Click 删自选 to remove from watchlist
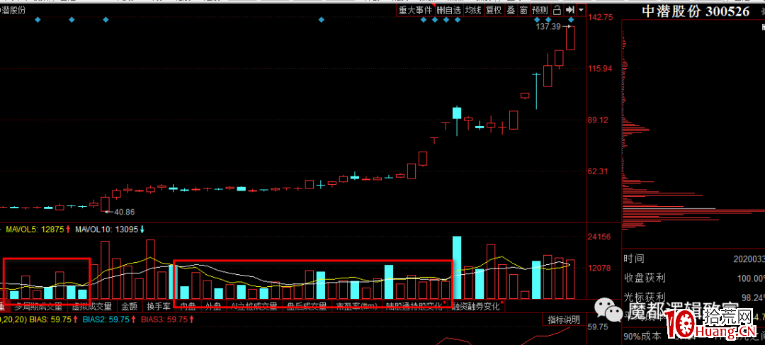The height and width of the screenshot is (345, 765). click(x=449, y=10)
